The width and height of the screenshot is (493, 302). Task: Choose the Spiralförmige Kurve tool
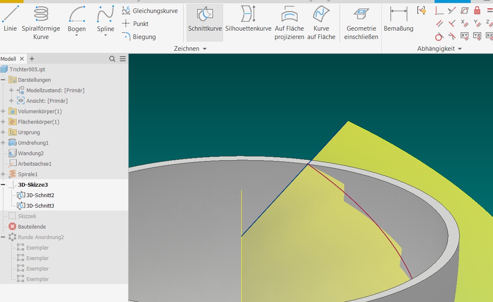(41, 22)
